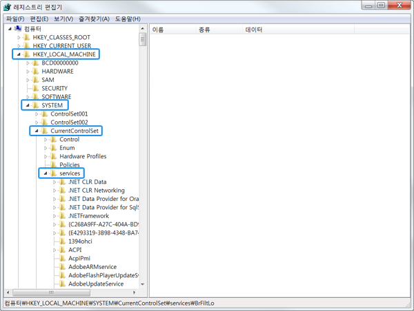Select Control tree item label
The width and height of the screenshot is (414, 311).
pyautogui.click(x=69, y=139)
